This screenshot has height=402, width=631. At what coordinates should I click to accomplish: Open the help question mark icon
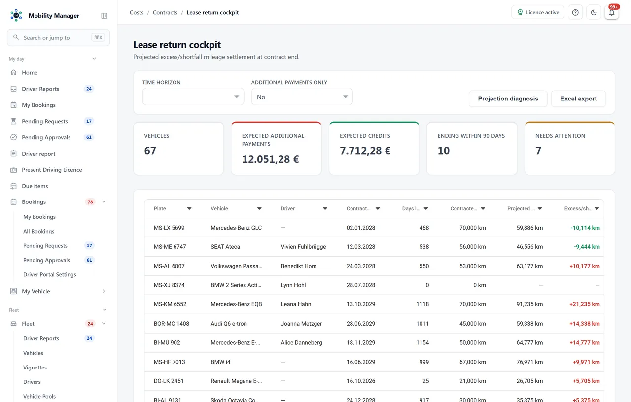click(575, 12)
